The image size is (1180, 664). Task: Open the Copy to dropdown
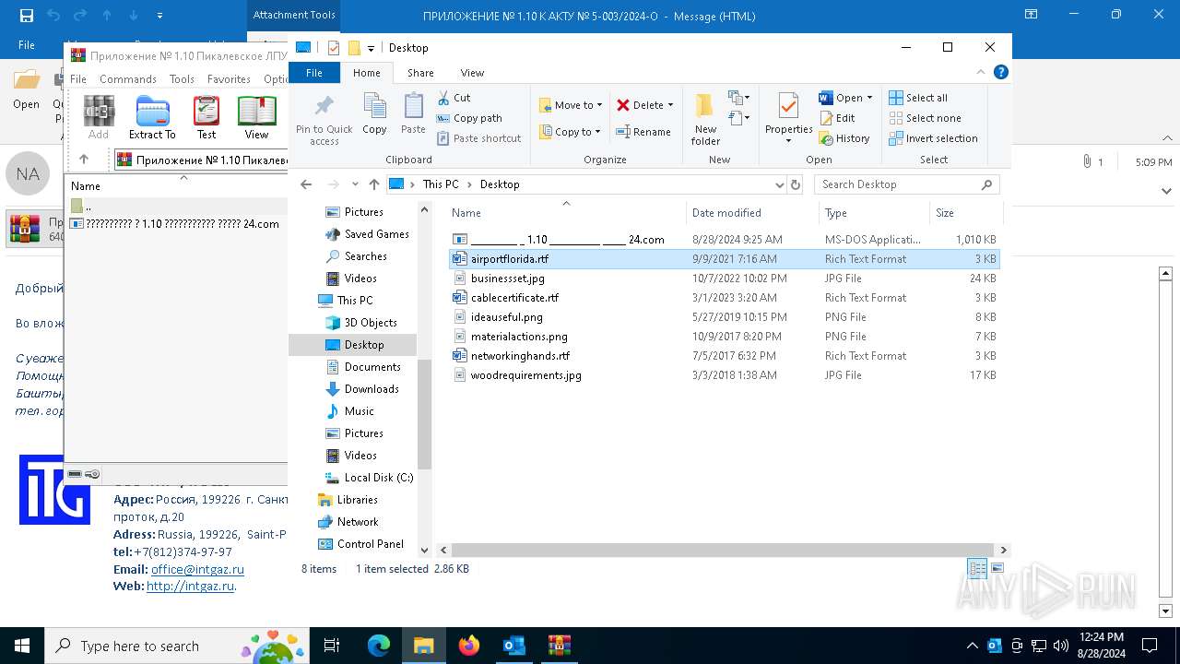coord(571,132)
